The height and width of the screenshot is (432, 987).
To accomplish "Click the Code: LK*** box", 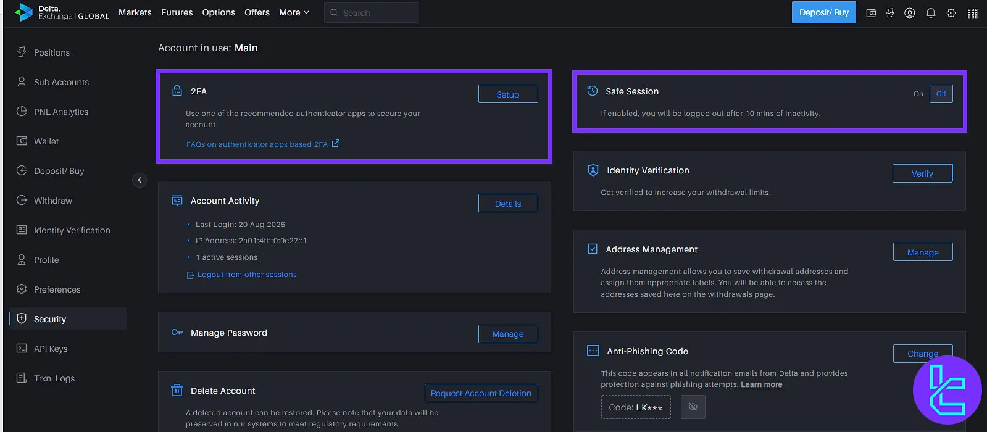I will pyautogui.click(x=636, y=407).
